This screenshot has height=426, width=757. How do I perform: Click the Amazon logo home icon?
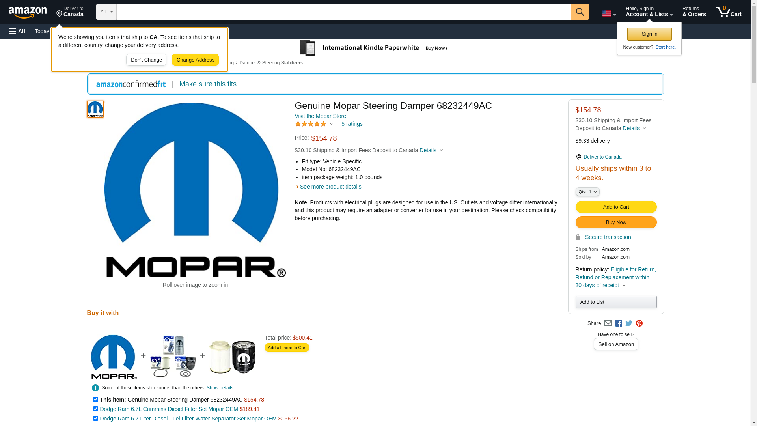[x=28, y=12]
